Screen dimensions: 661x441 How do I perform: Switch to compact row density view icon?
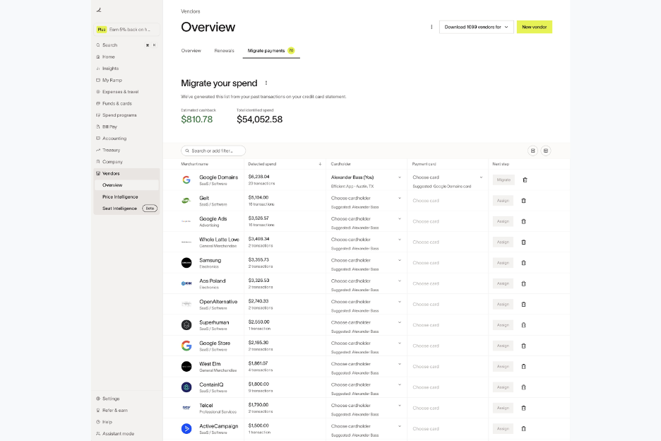click(533, 151)
